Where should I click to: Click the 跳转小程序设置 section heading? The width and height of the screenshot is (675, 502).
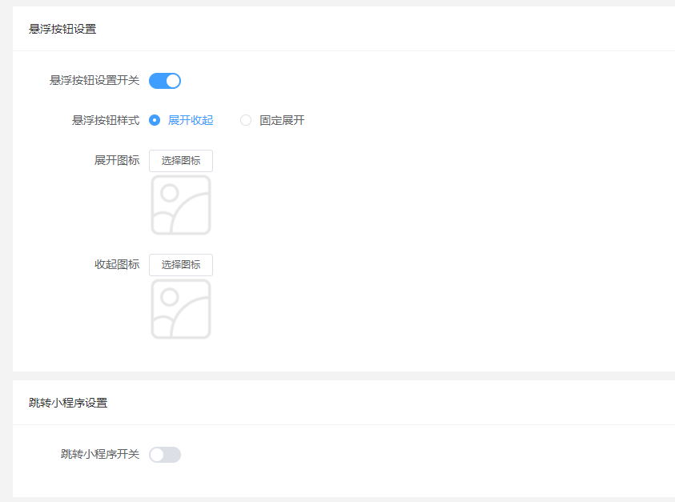click(68, 403)
